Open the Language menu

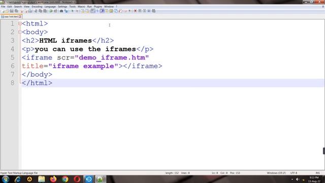click(x=50, y=7)
